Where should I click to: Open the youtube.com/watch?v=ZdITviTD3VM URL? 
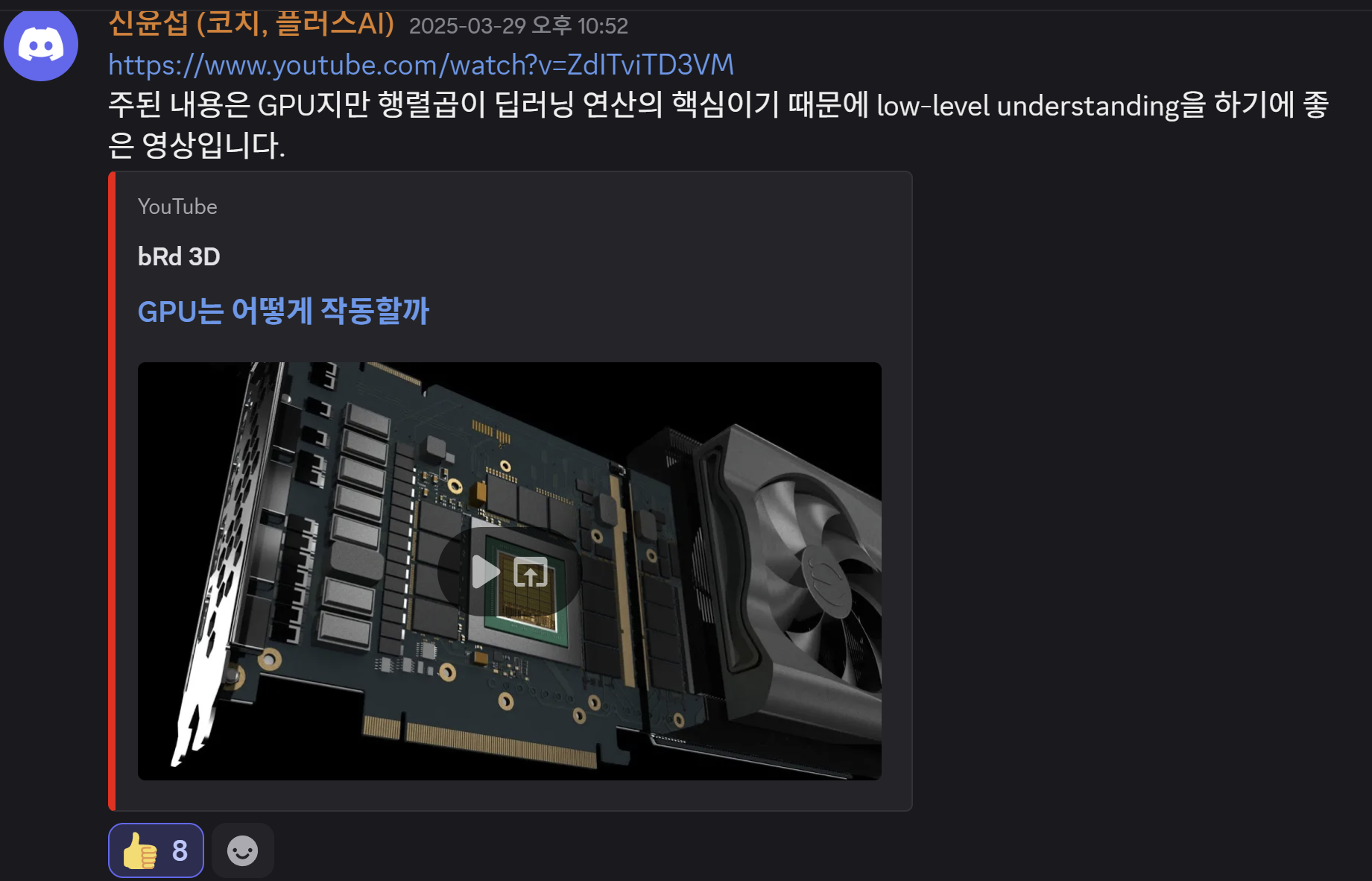[x=421, y=65]
